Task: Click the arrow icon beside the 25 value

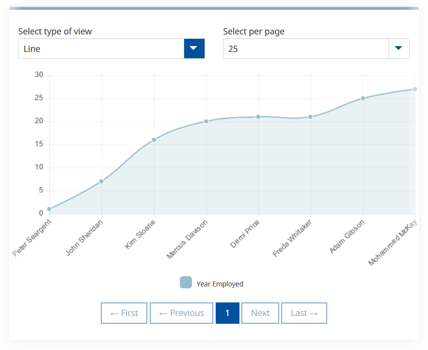Action: pos(398,49)
